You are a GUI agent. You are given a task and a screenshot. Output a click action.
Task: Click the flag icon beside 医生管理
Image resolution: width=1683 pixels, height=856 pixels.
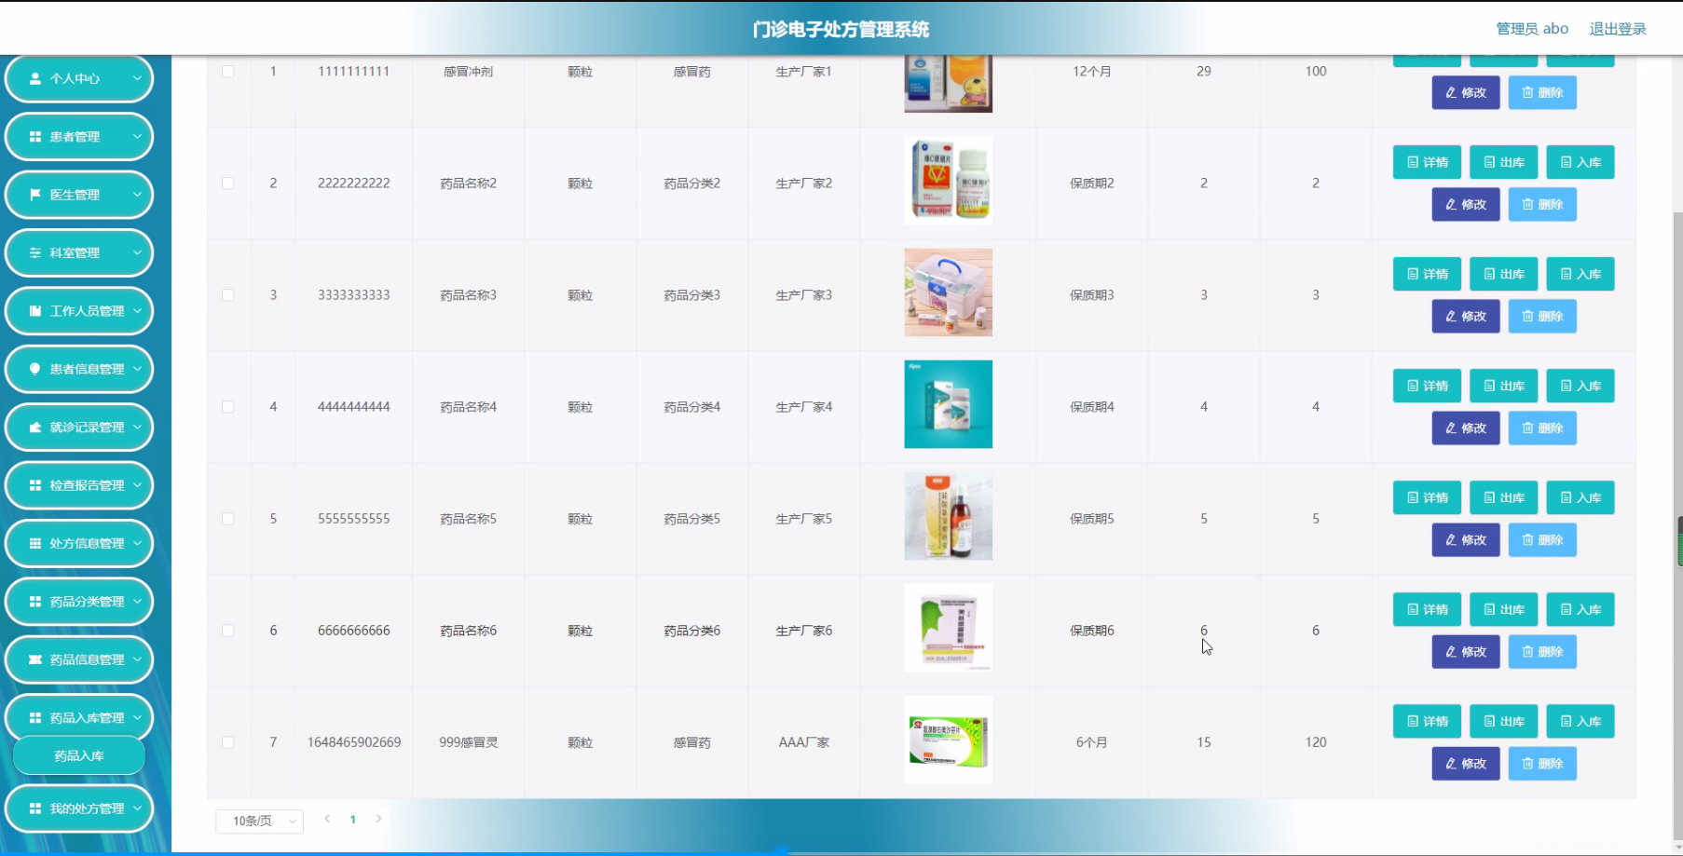tap(35, 195)
